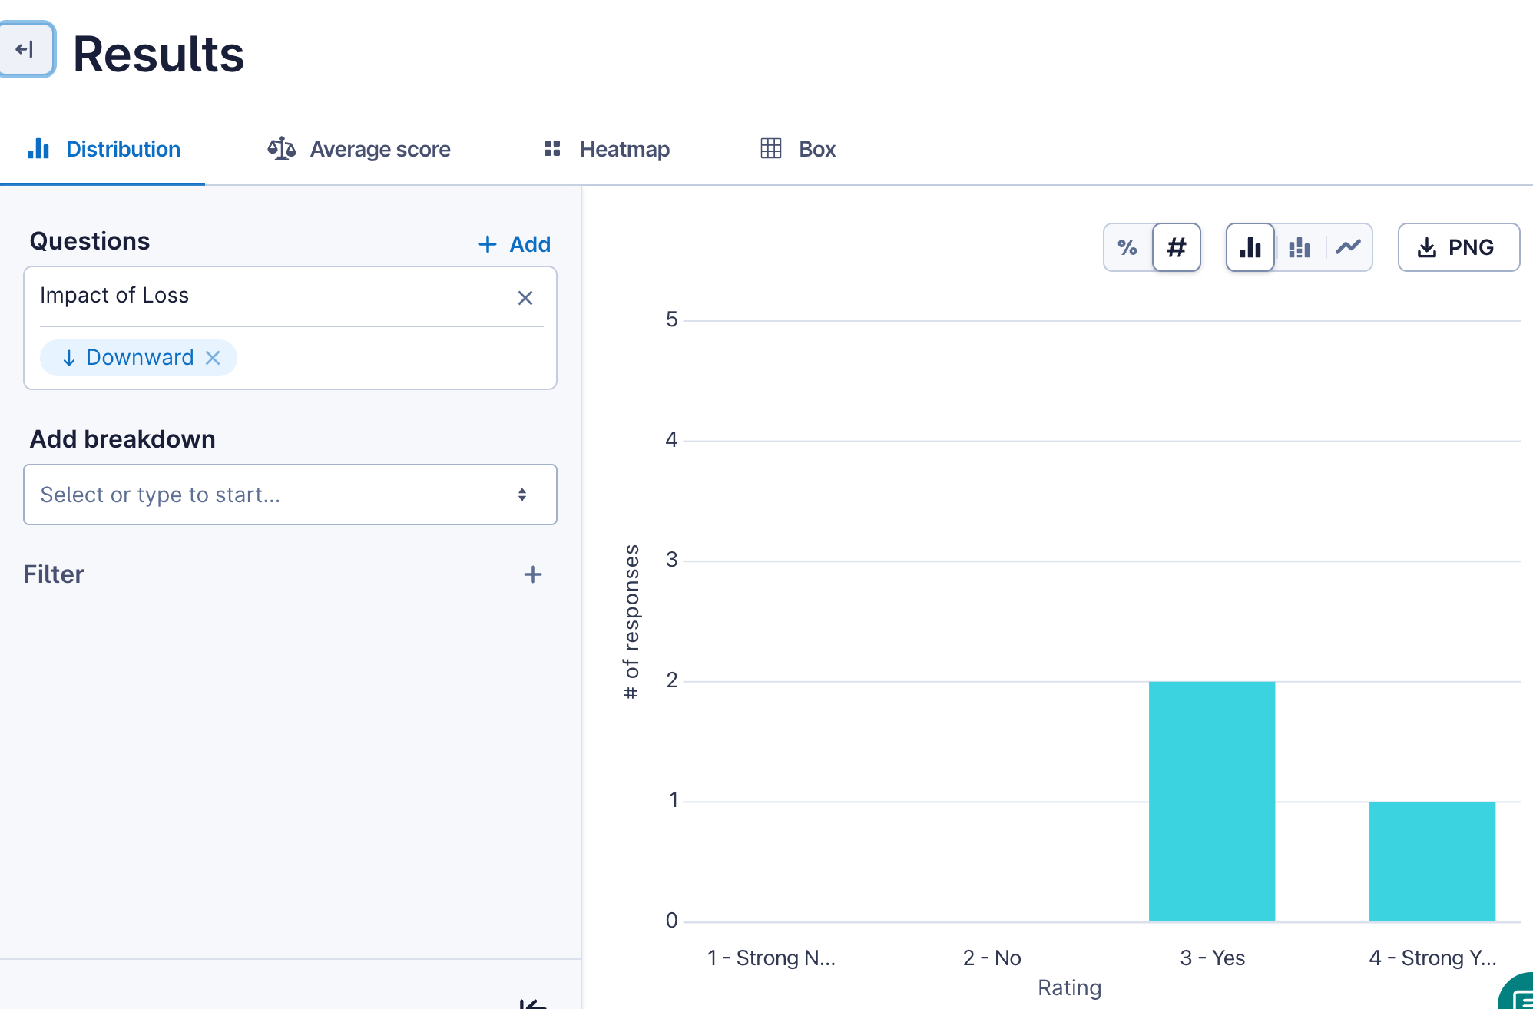
Task: Click the collapse panel arrow at bottom
Action: click(533, 1002)
